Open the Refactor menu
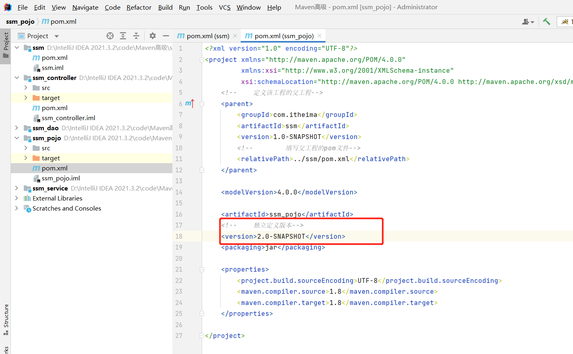573x354 pixels. click(139, 7)
